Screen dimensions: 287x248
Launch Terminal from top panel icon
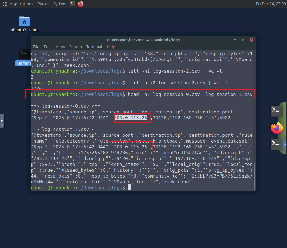click(72, 4)
